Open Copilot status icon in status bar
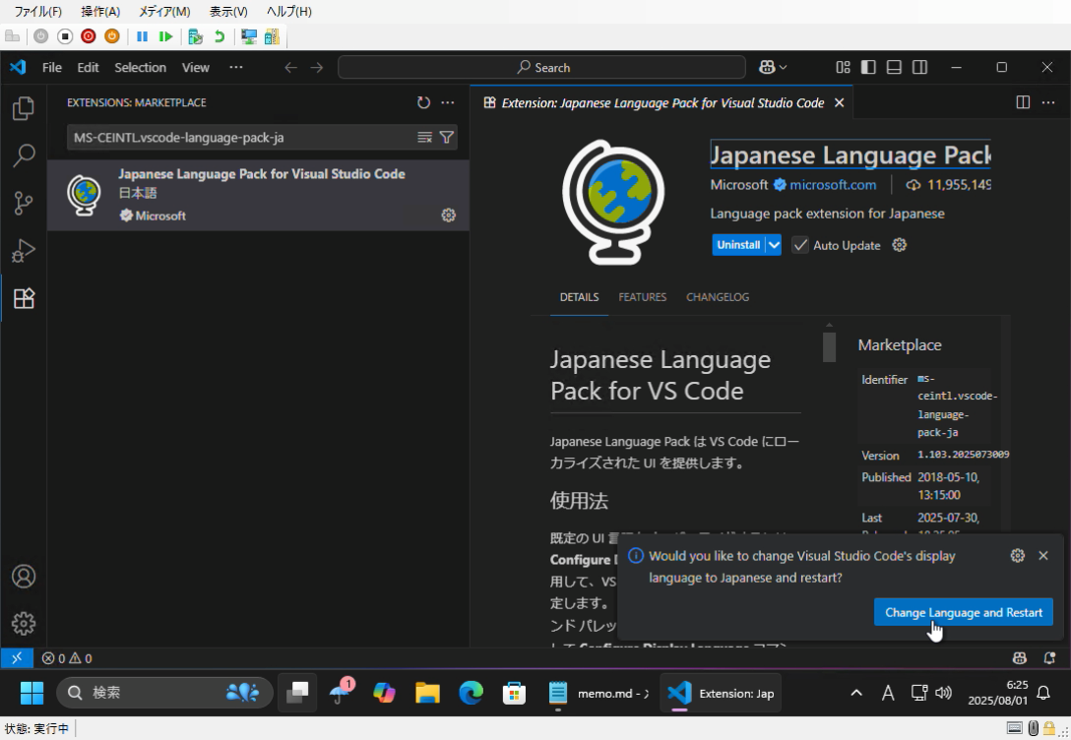Image resolution: width=1071 pixels, height=740 pixels. coord(1019,658)
